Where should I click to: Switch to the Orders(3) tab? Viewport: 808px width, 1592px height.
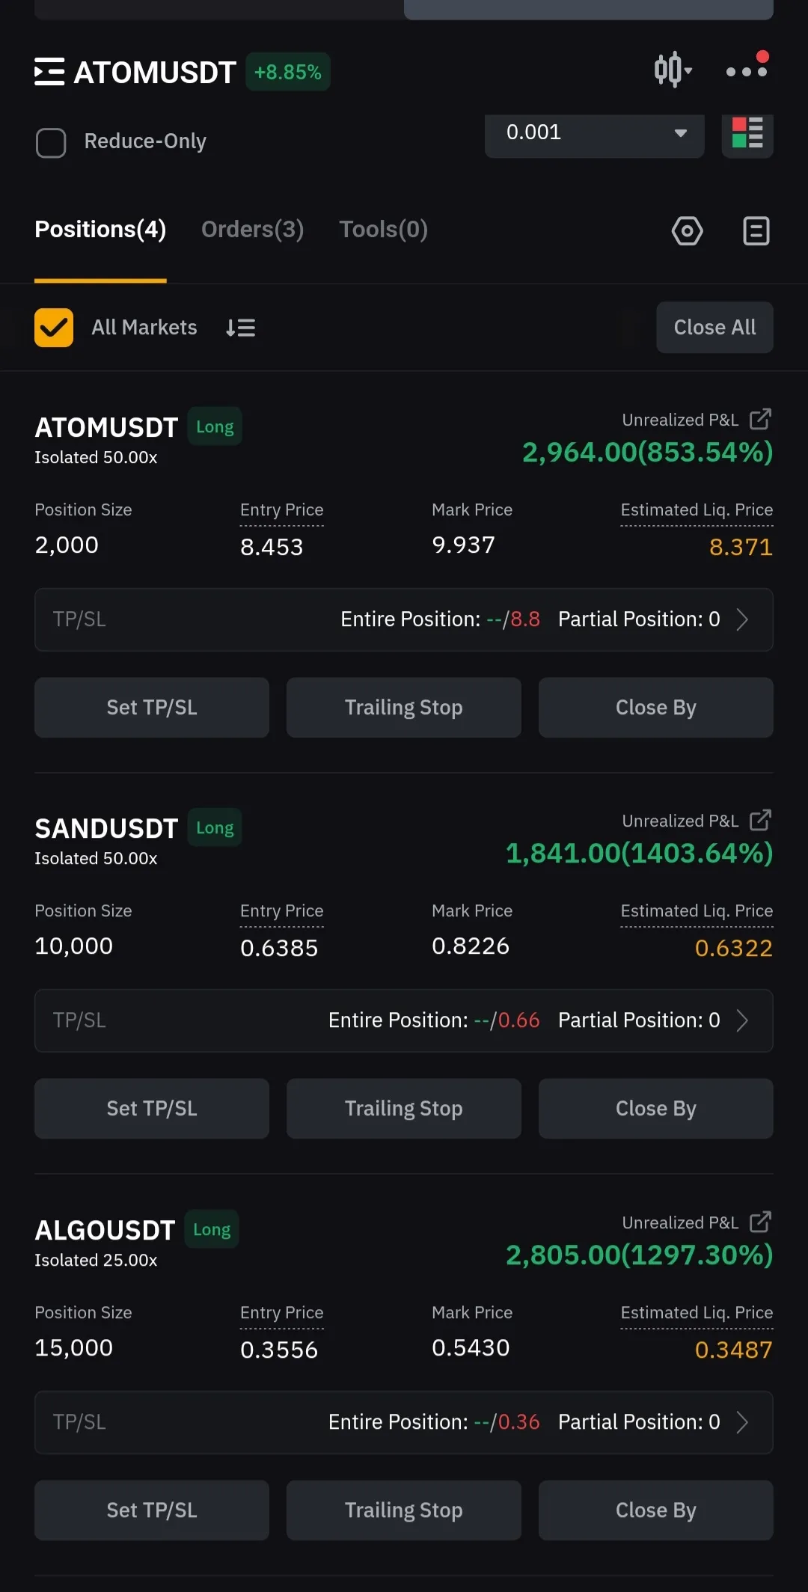coord(252,230)
